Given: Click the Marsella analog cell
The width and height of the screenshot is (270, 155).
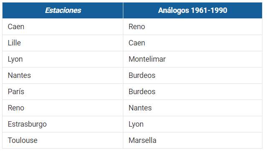Looking at the screenshot, I should tap(192, 140).
